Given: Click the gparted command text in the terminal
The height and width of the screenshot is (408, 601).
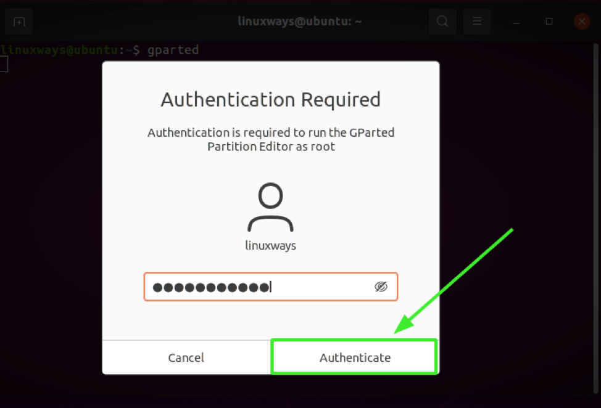Looking at the screenshot, I should [x=173, y=50].
